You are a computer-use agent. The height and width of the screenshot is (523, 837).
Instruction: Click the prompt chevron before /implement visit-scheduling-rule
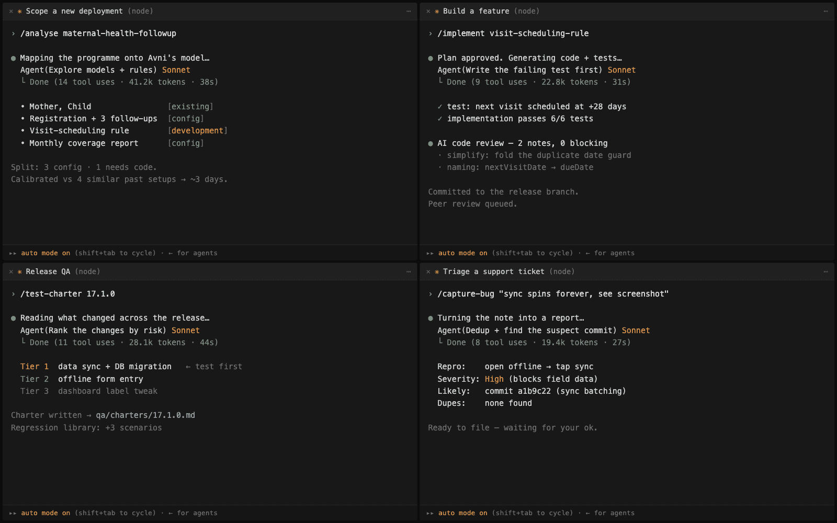pos(431,33)
